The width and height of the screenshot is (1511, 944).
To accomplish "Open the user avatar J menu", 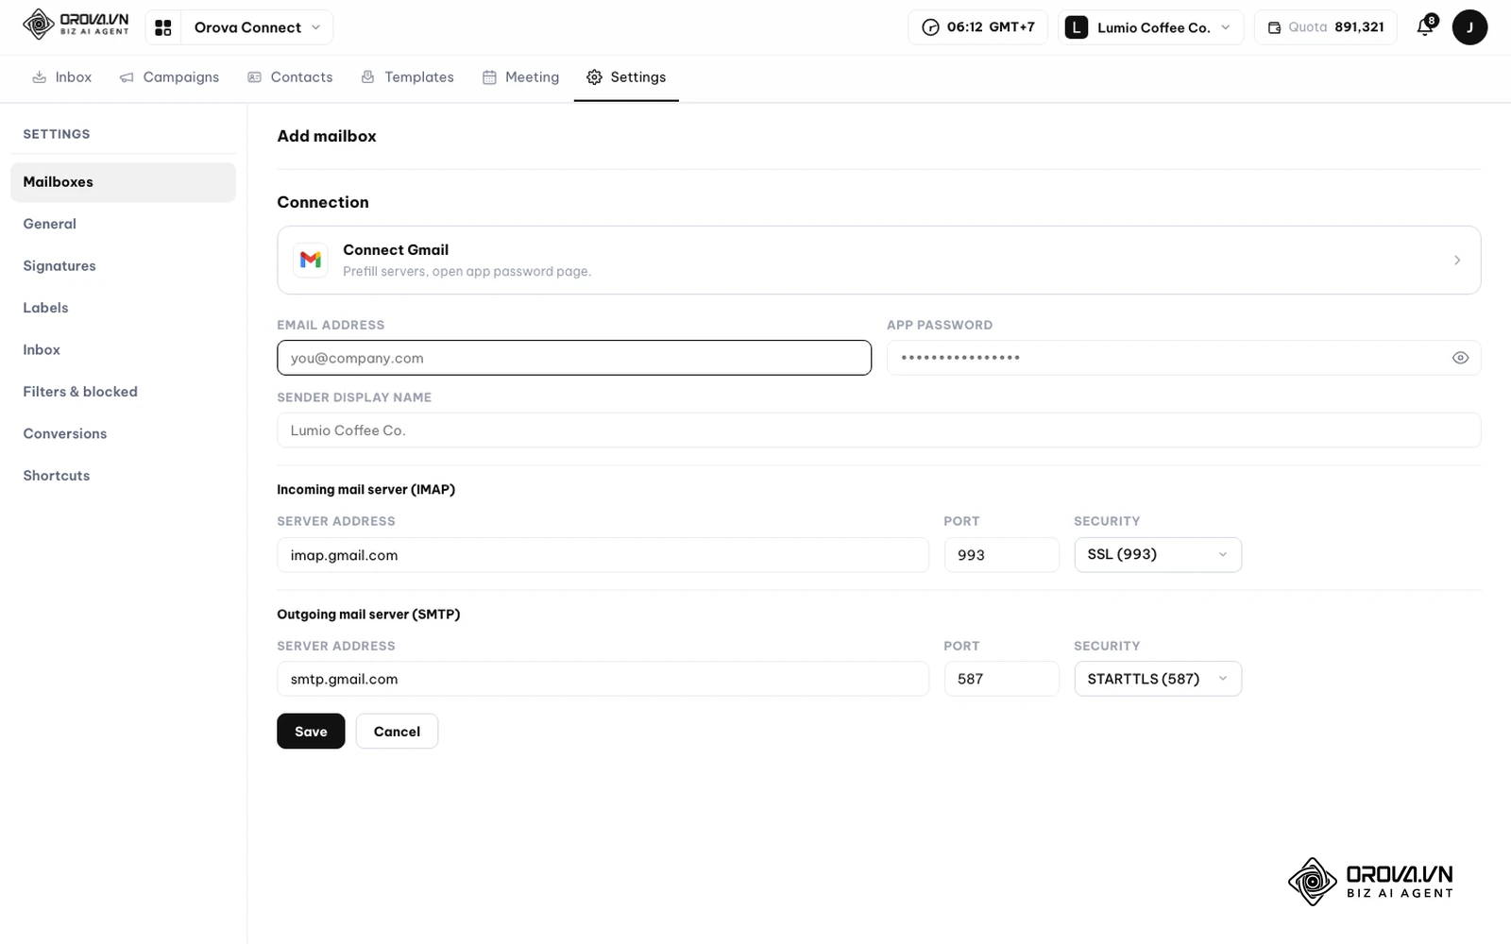I will (1469, 27).
